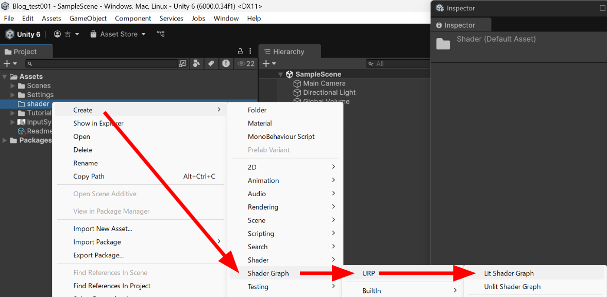Image resolution: width=607 pixels, height=297 pixels.
Task: Open the Rendering submenu
Action: (x=285, y=207)
